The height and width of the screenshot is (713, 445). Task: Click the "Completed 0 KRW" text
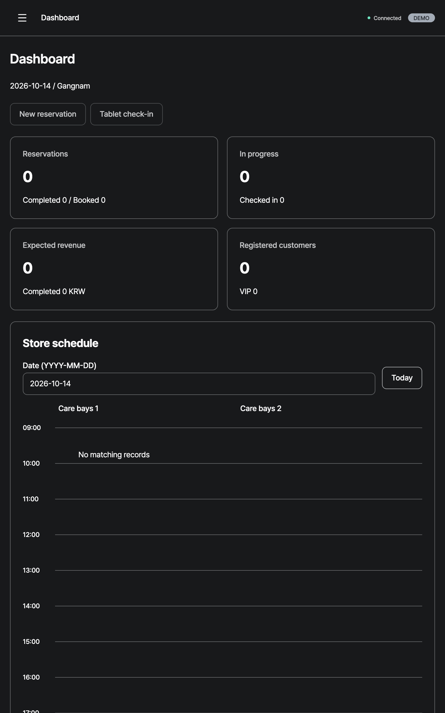tap(54, 291)
